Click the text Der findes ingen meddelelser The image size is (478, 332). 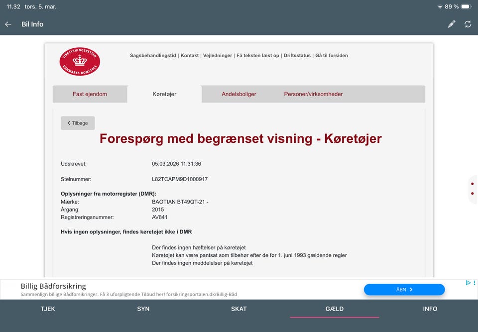pyautogui.click(x=202, y=263)
